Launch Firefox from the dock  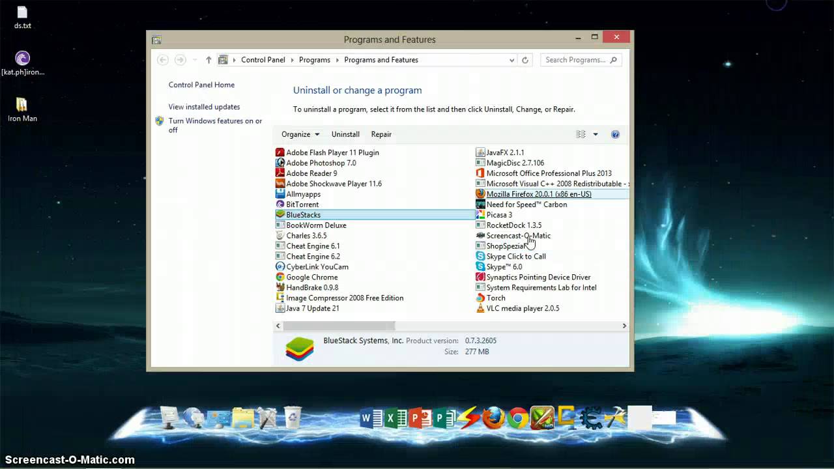(x=493, y=418)
